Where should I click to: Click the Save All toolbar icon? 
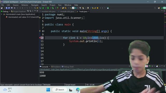tap(9, 8)
